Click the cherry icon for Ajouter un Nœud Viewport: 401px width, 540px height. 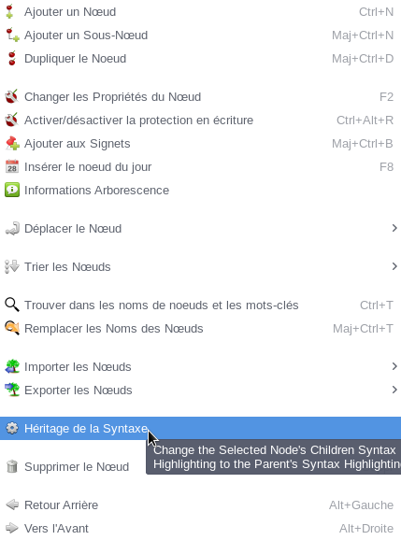point(9,12)
